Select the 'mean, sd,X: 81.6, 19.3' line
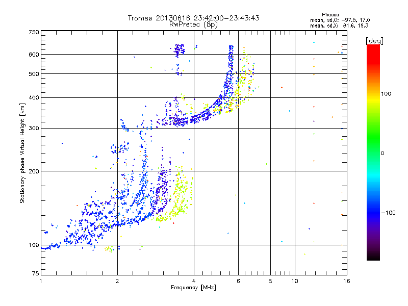Screen dimensions: 408x306 click(339, 25)
